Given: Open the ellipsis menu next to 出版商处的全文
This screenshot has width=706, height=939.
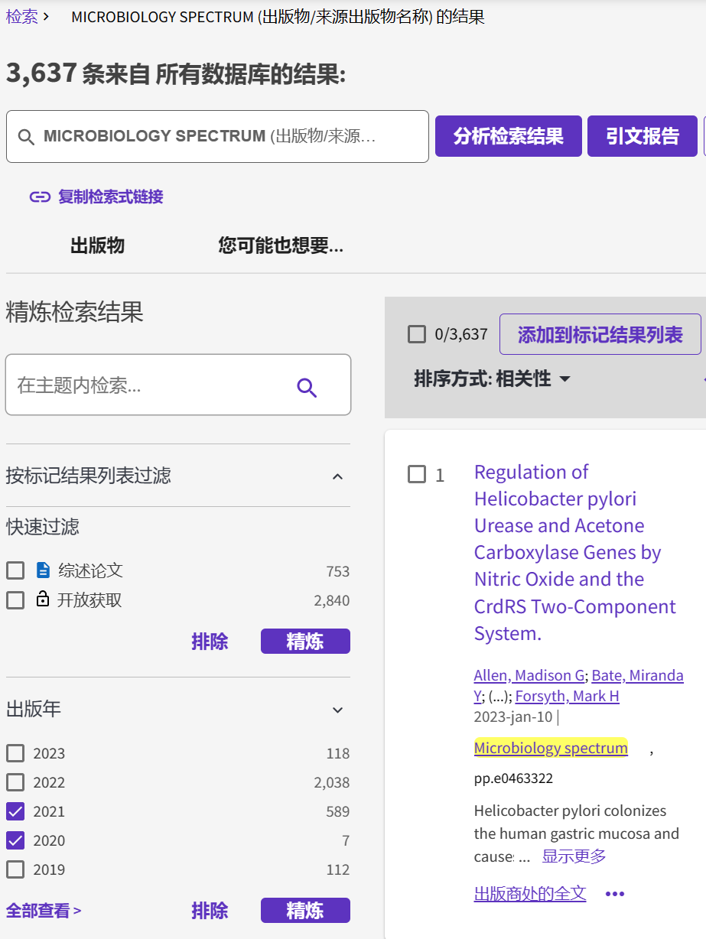Looking at the screenshot, I should [x=613, y=892].
